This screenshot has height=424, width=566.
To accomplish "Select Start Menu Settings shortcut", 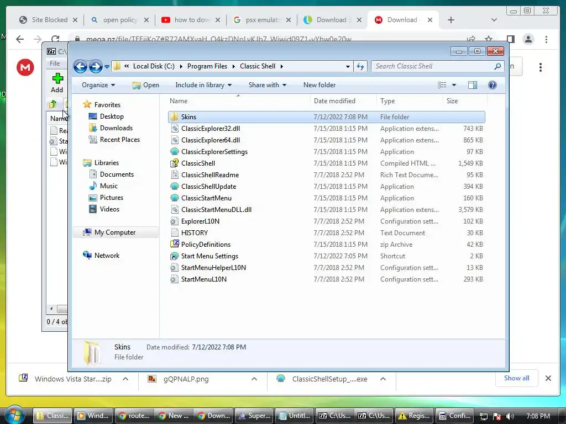I will pos(326,256).
